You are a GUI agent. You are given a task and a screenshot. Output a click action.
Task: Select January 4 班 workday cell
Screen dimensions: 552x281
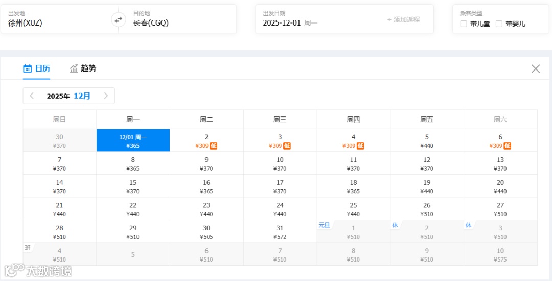(59, 254)
